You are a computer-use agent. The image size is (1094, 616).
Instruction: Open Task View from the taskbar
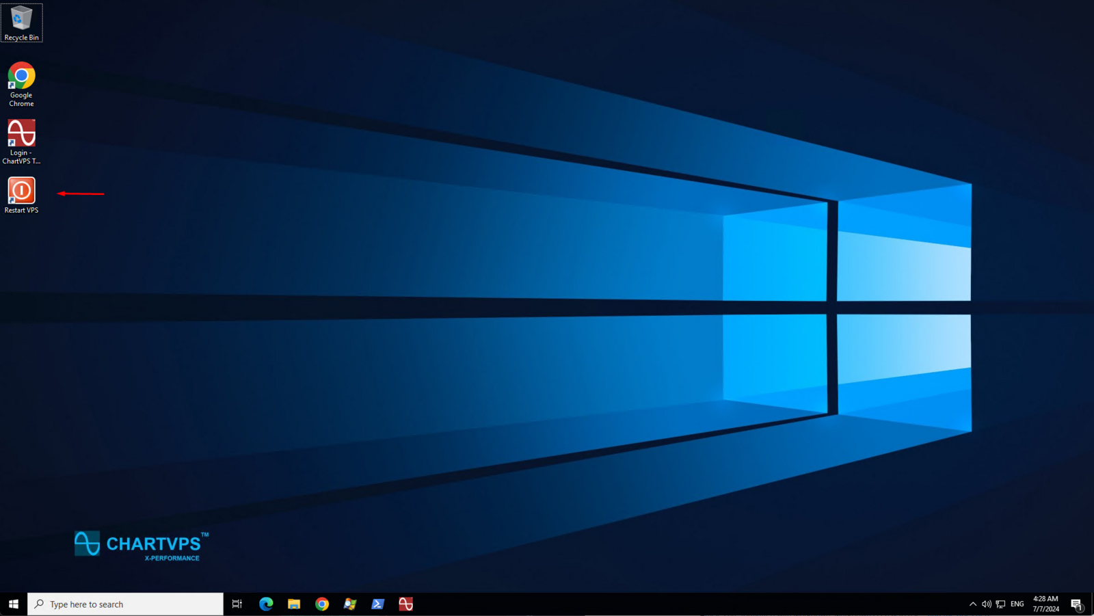[237, 604]
